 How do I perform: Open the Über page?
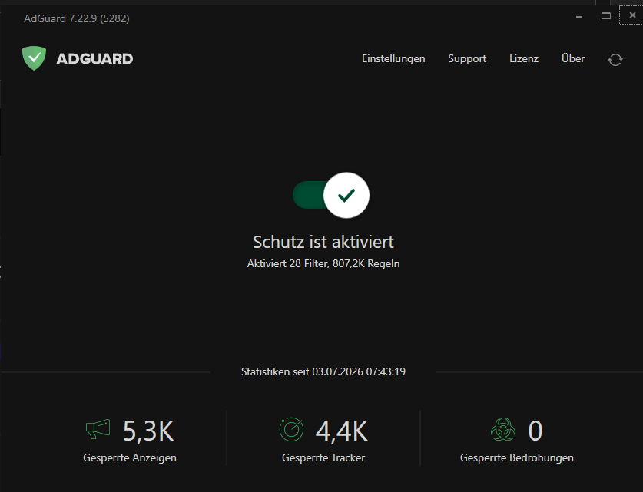[573, 58]
